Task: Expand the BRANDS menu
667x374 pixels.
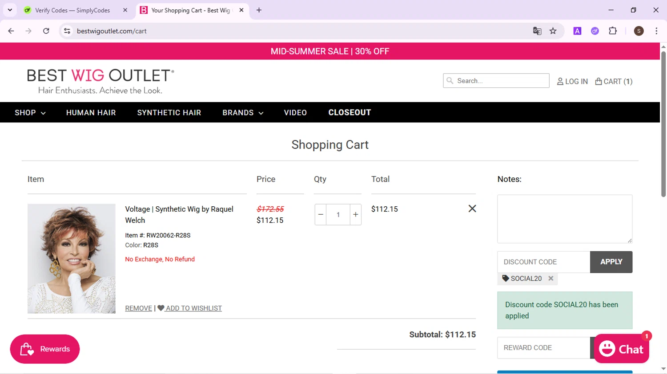Action: [x=243, y=113]
